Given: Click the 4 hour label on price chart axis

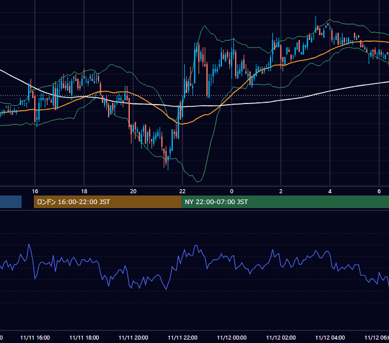Looking at the screenshot, I should click(330, 191).
